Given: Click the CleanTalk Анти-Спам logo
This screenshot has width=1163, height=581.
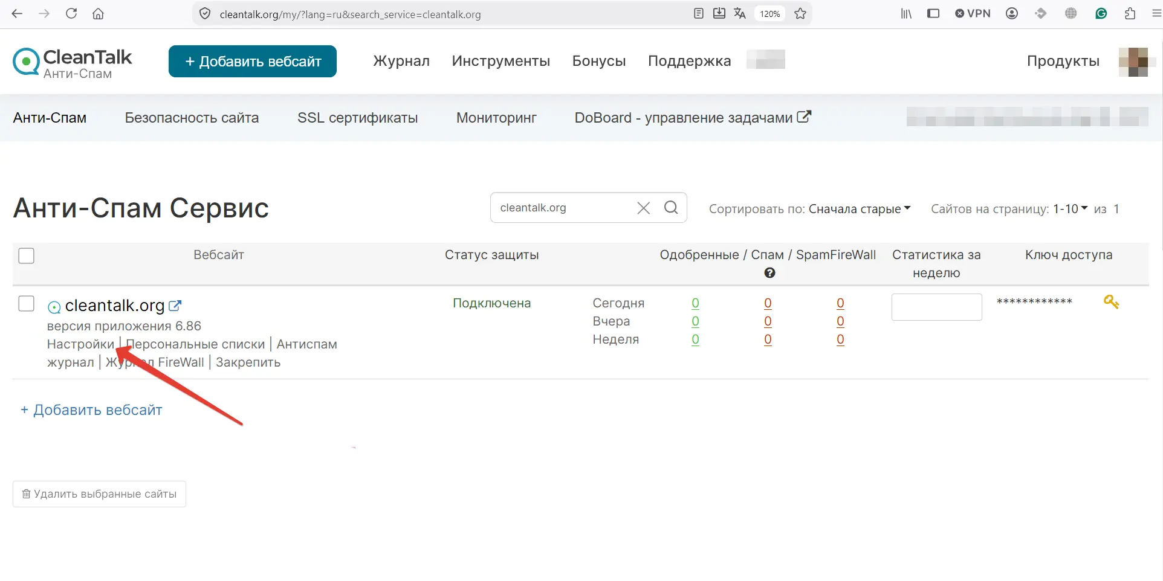Looking at the screenshot, I should click(73, 63).
